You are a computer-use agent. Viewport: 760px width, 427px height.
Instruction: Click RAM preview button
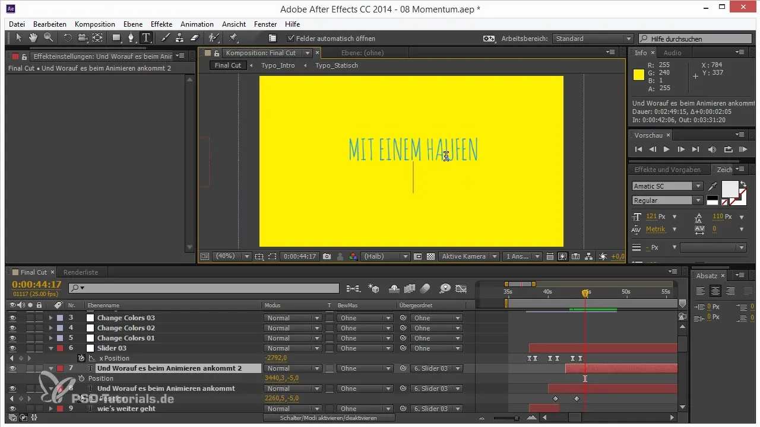pyautogui.click(x=742, y=149)
